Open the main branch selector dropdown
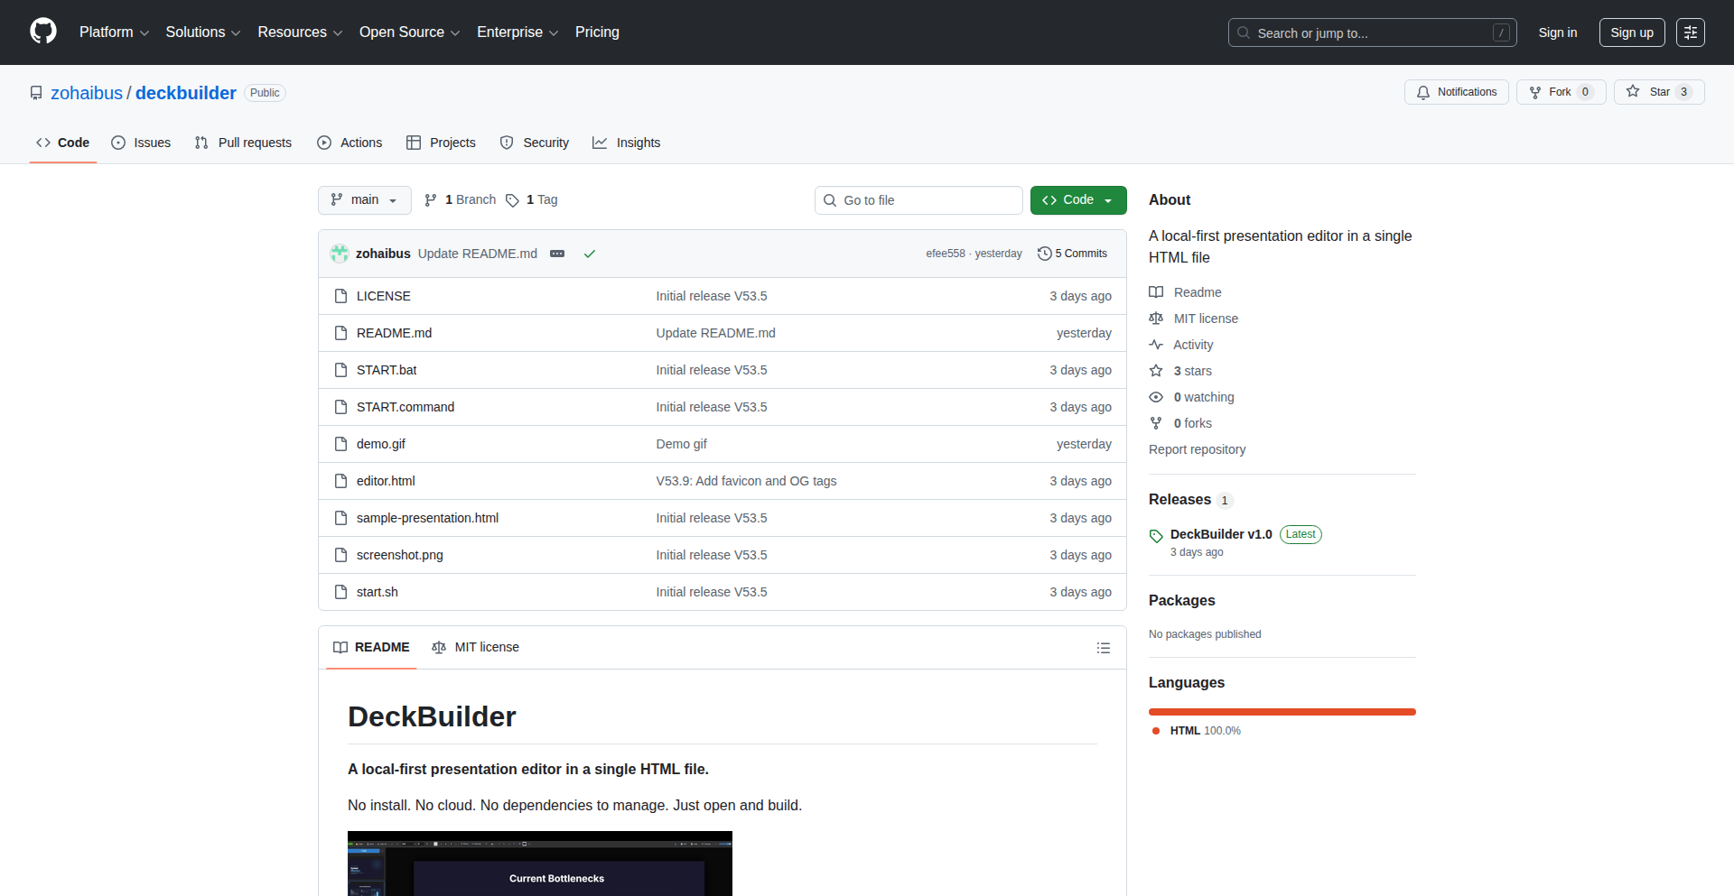 tap(364, 199)
